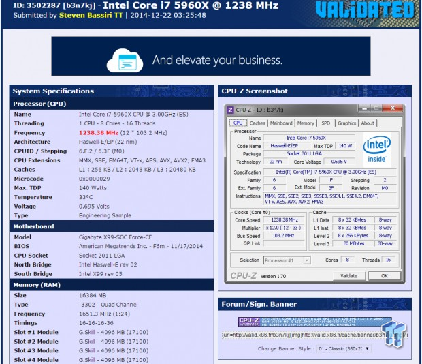Open the Change Banner Style dropdown
The image size is (422, 364).
pyautogui.click(x=344, y=348)
